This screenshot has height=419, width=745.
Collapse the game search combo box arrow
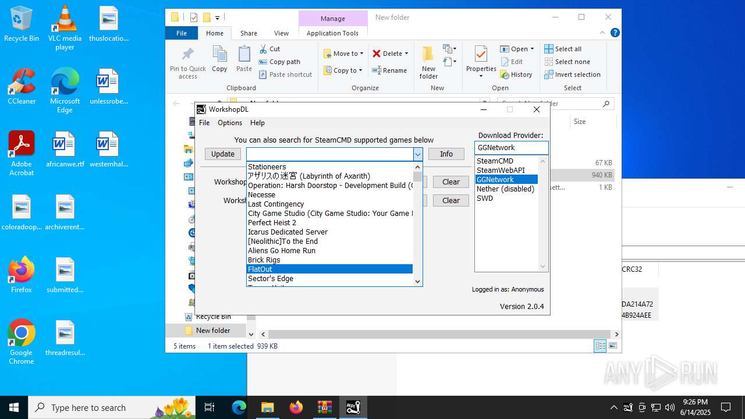[x=417, y=154]
